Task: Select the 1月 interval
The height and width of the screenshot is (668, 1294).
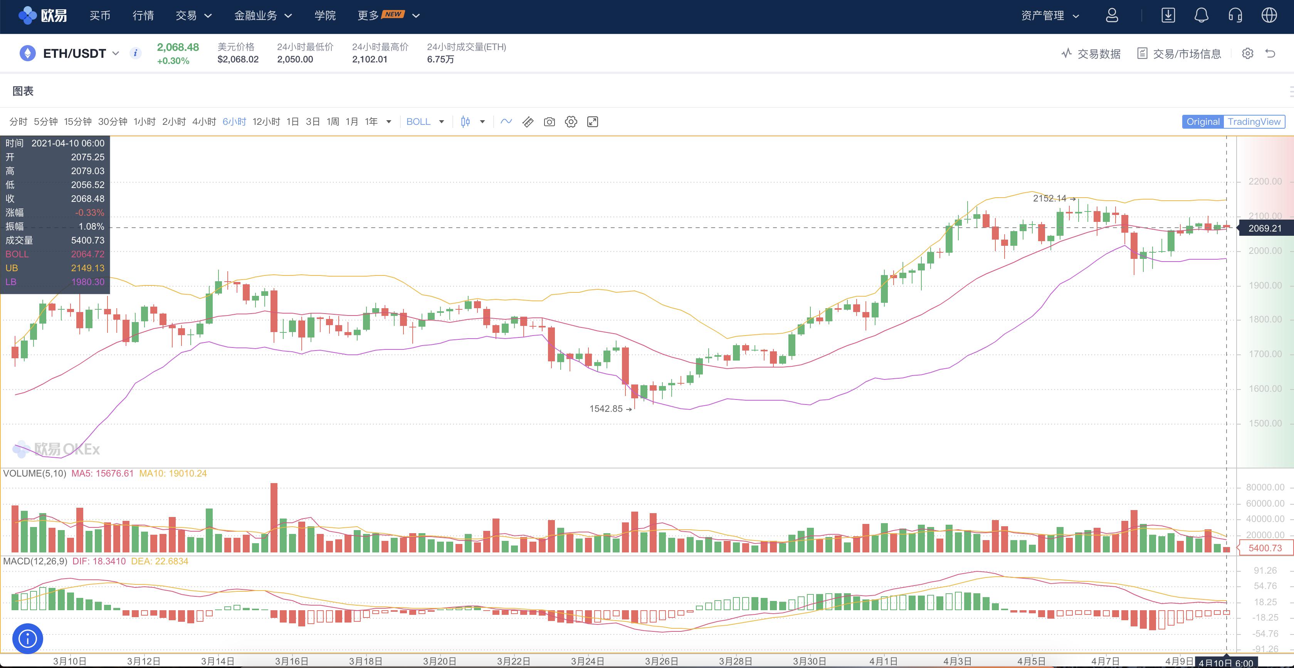Action: coord(351,122)
